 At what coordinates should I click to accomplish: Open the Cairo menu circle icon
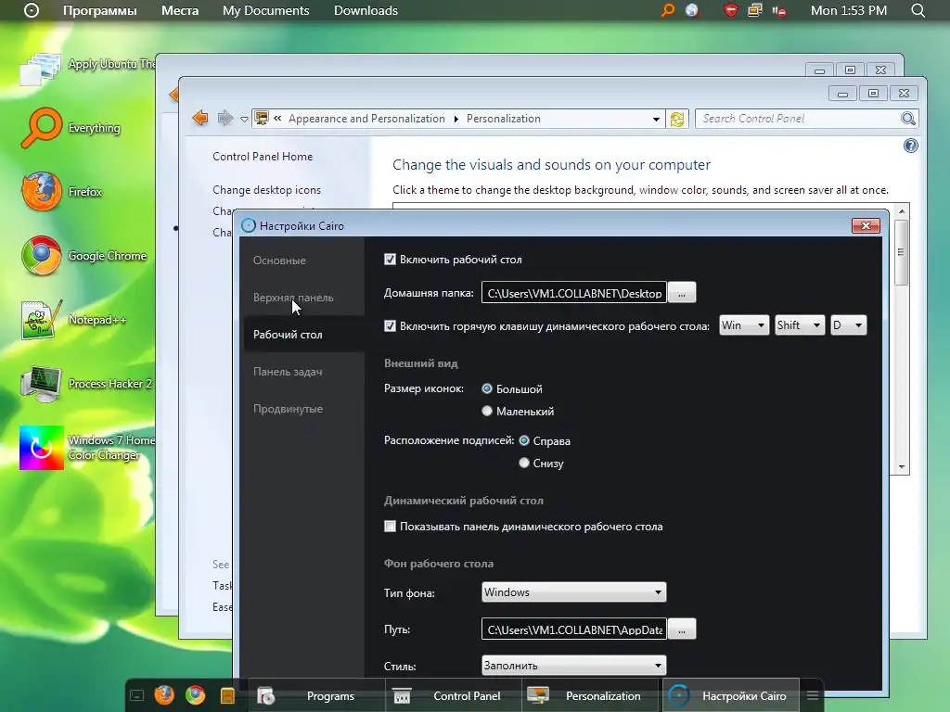coord(31,10)
